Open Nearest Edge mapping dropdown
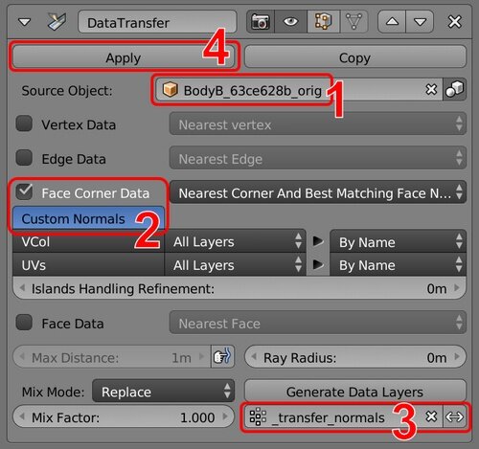Screen dimensions: 479x449 click(x=318, y=158)
